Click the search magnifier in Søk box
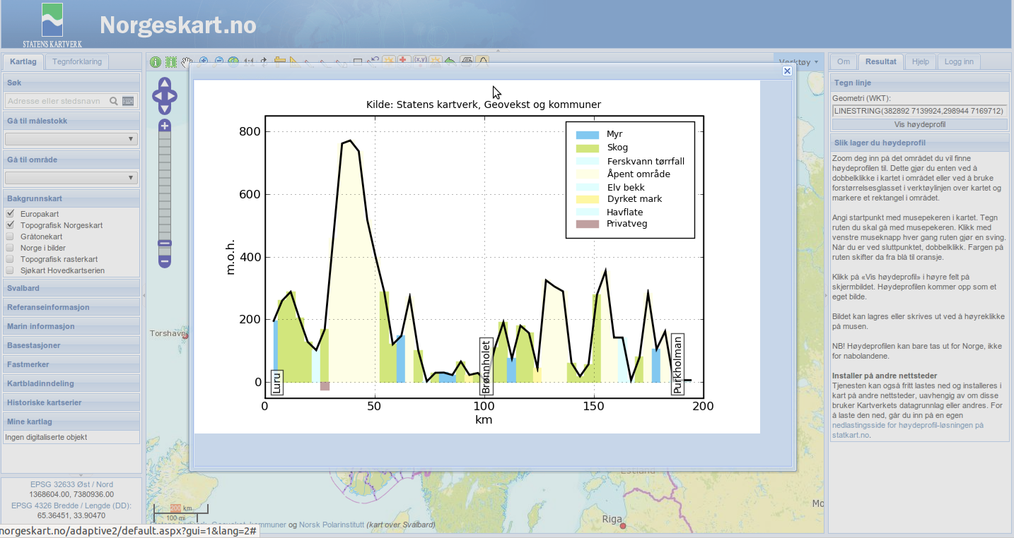Screen dimensions: 1014x538 coord(113,101)
